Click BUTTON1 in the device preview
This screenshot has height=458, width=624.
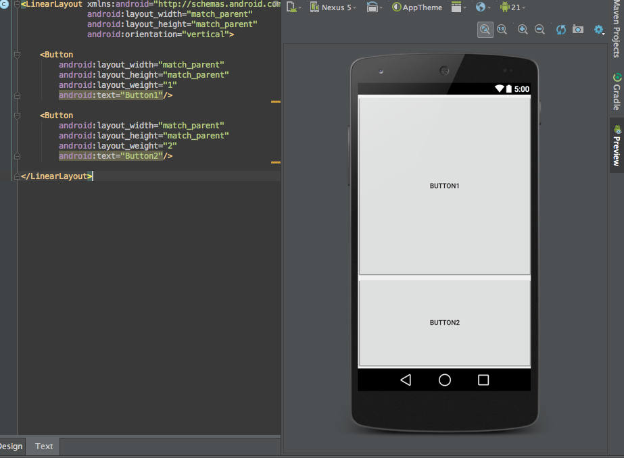pos(444,185)
